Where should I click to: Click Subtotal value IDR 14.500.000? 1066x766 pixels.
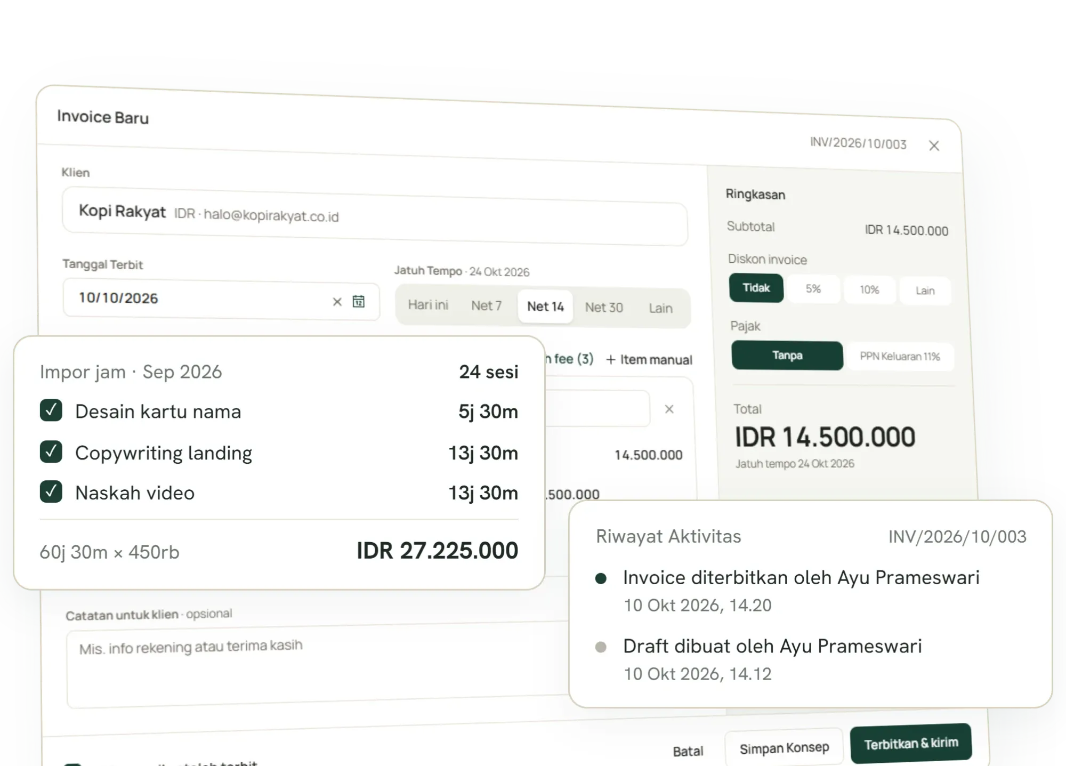906,230
